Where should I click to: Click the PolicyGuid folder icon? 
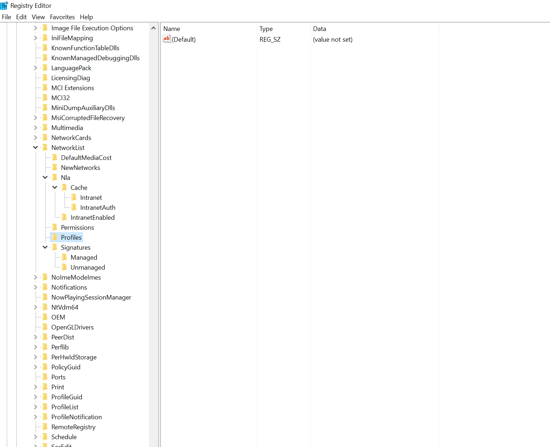(x=45, y=367)
